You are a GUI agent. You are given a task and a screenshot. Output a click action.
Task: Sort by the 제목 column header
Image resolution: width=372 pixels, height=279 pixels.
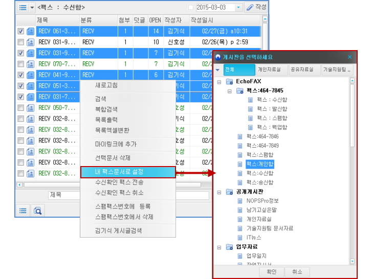point(57,20)
